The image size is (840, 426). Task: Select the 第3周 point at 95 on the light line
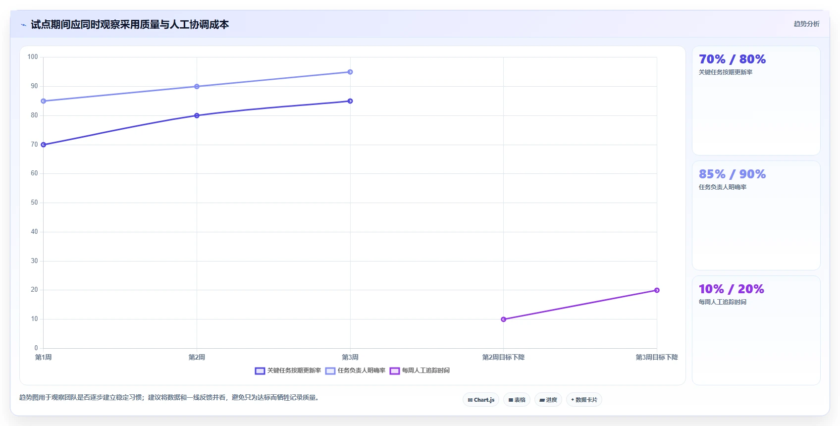(350, 72)
